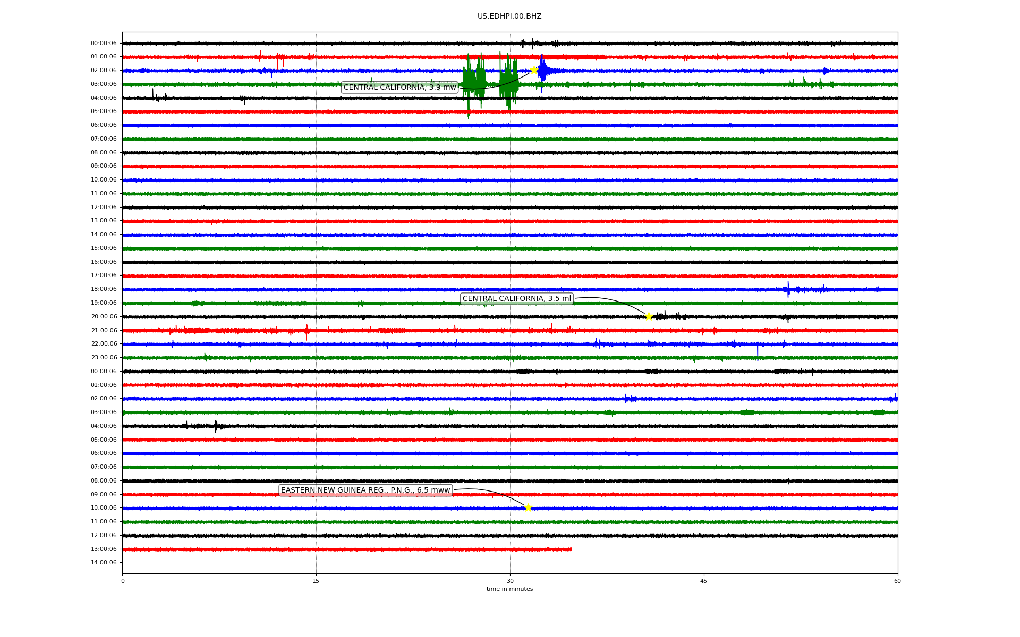Click the end of the last red trace

570,549
